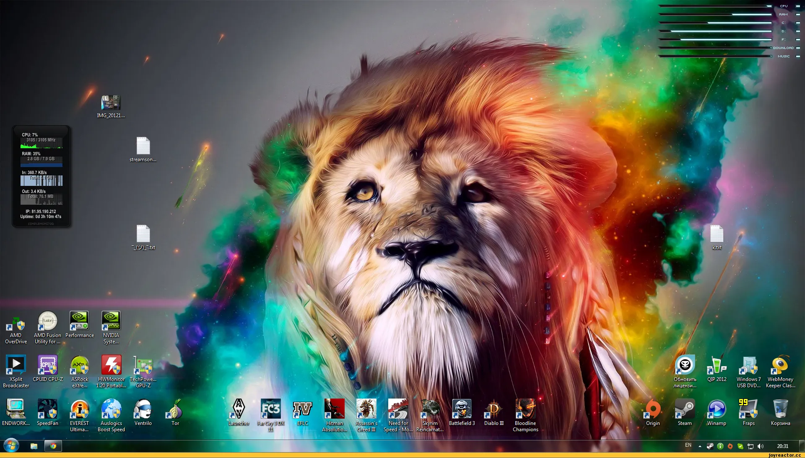The image size is (805, 458).
Task: Open the clock showing 20:31
Action: click(782, 446)
